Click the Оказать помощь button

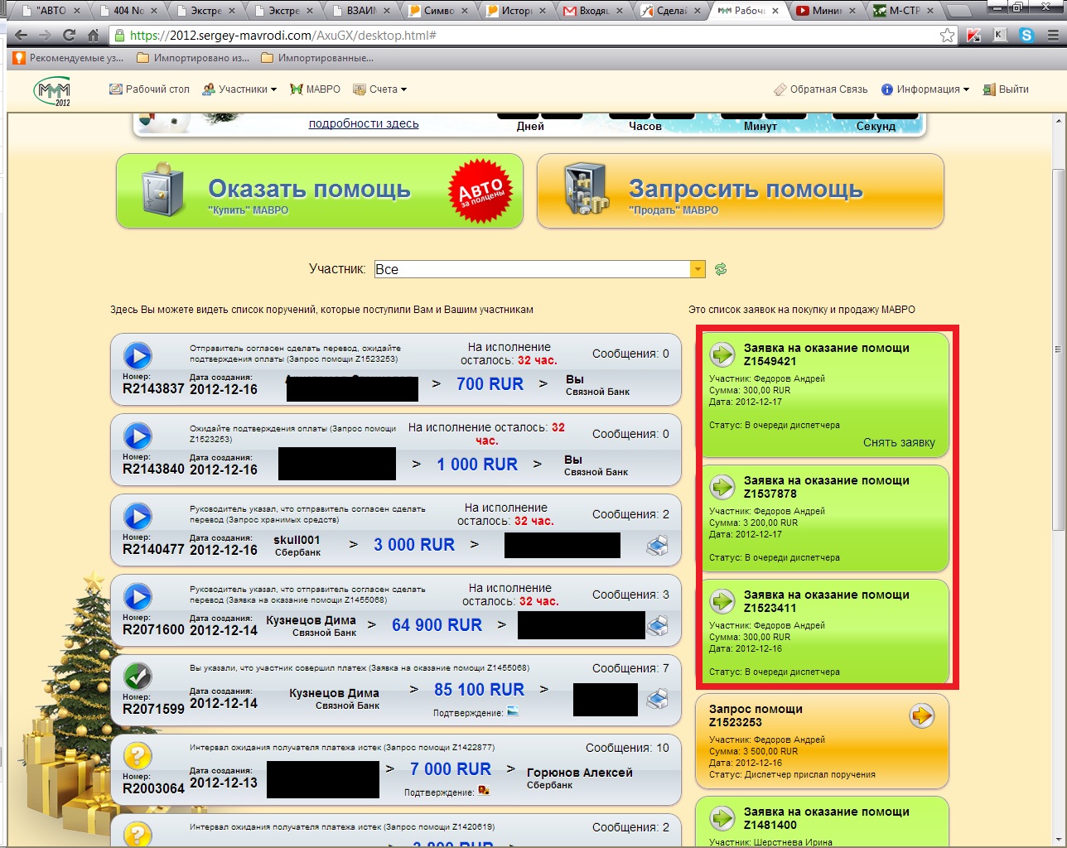(x=320, y=191)
